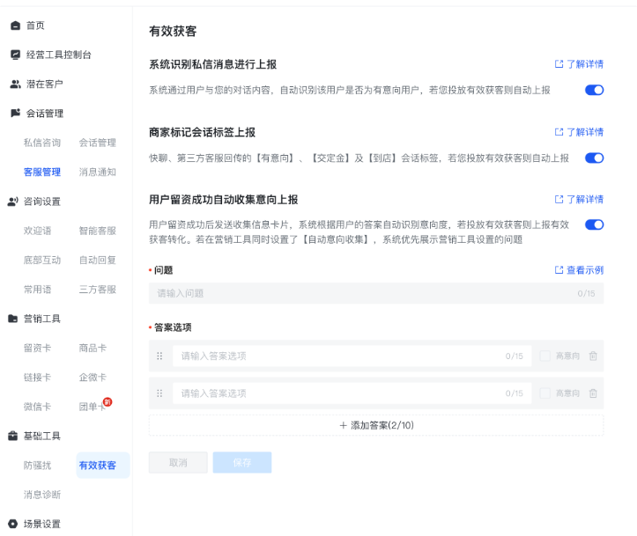Open 微信卡 tool
This screenshot has width=637, height=536.
37,407
